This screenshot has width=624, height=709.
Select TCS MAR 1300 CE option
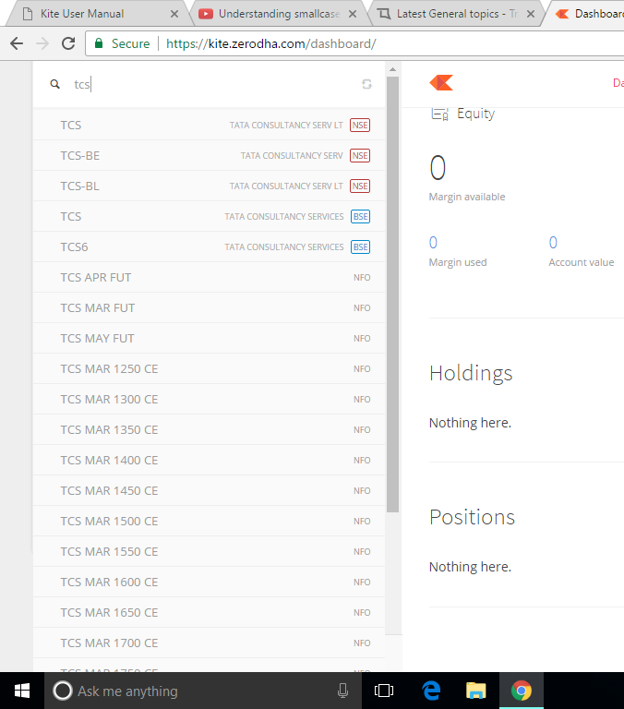click(209, 399)
